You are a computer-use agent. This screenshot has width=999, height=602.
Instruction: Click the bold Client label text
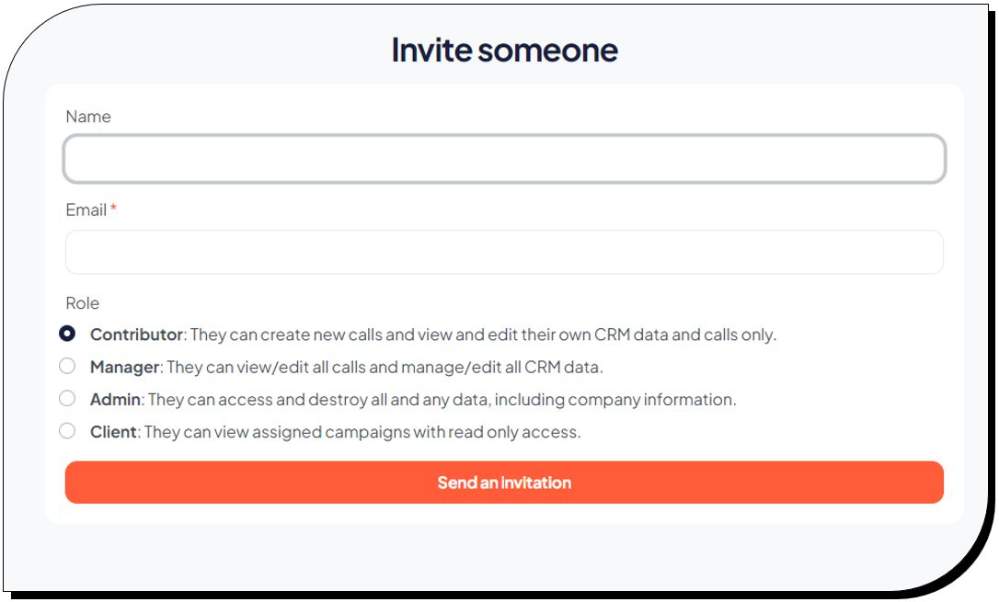pyautogui.click(x=113, y=432)
